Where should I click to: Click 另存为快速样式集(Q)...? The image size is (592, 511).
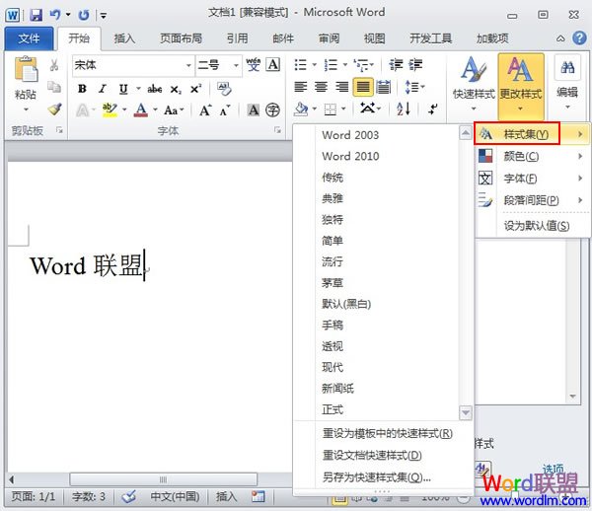point(377,477)
